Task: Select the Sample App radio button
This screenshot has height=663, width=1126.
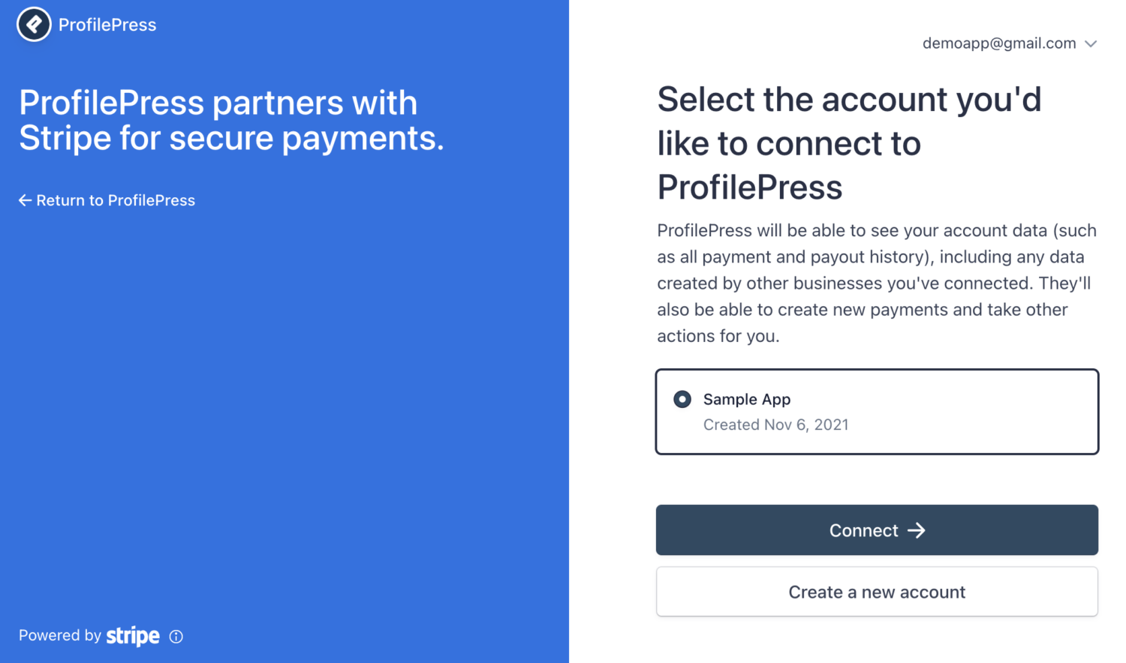Action: point(682,399)
